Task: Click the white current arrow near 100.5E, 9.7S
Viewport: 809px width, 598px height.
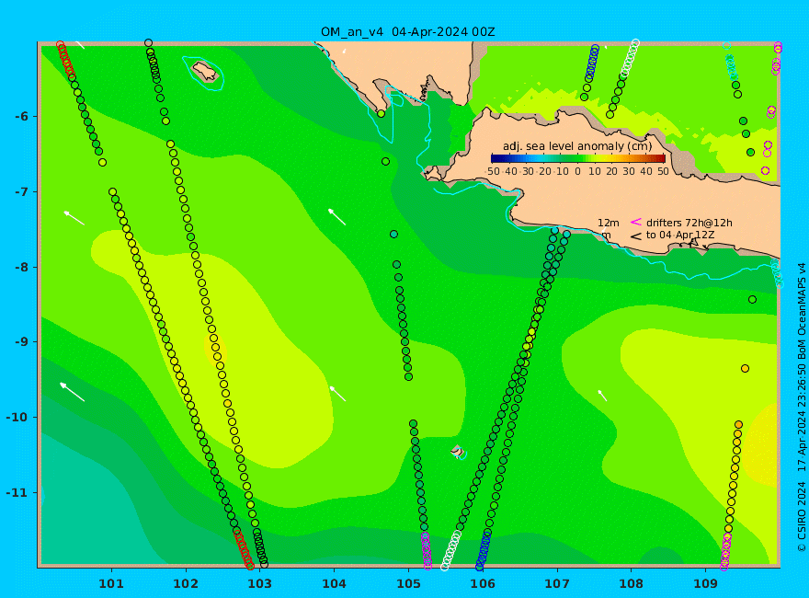Action: coord(72,392)
